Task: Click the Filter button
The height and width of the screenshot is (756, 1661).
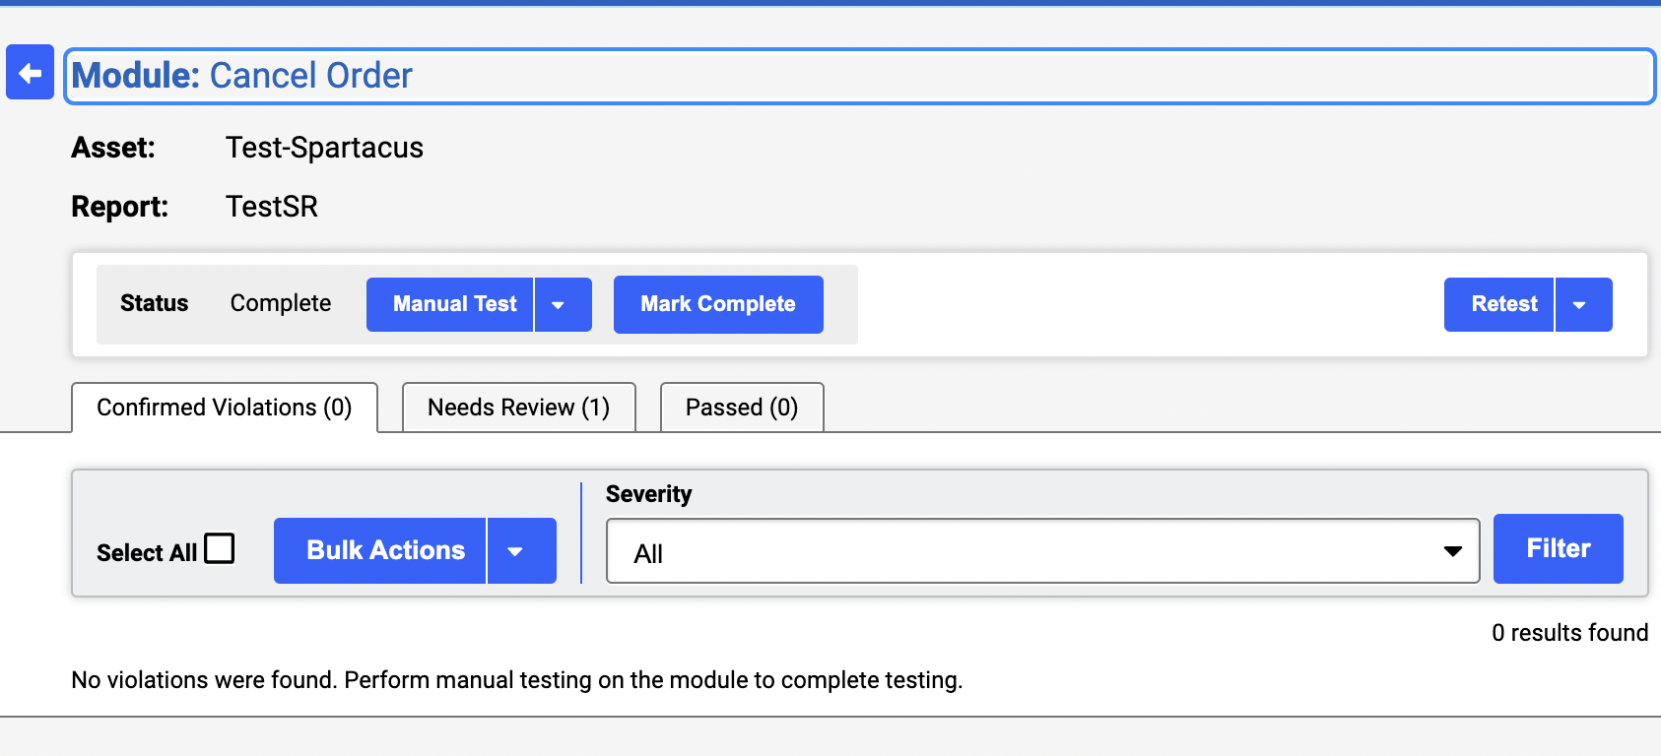Action: 1559,548
